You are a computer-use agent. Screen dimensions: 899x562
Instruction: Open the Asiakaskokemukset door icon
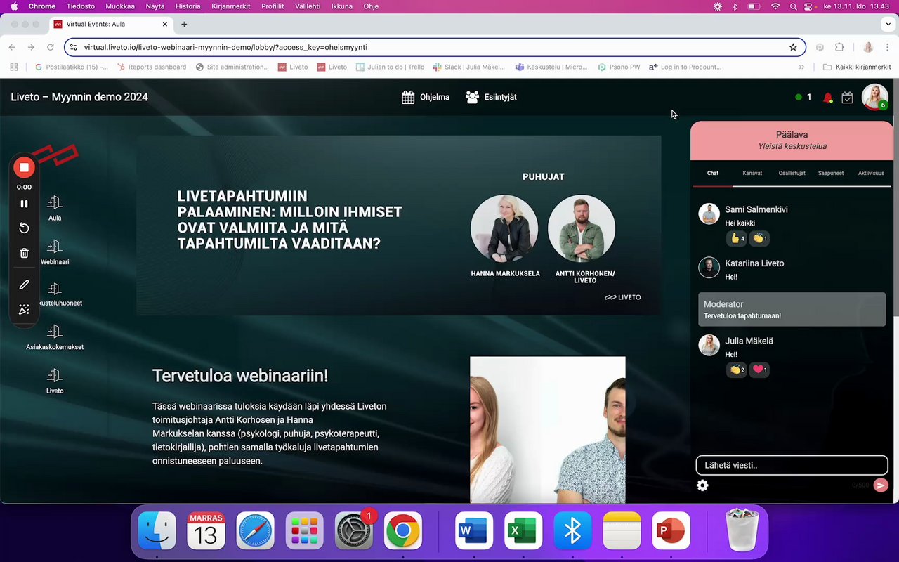pyautogui.click(x=55, y=332)
